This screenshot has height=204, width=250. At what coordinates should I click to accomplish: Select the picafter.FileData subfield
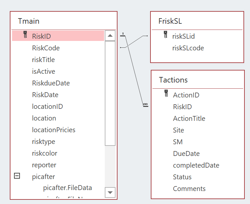(x=67, y=188)
